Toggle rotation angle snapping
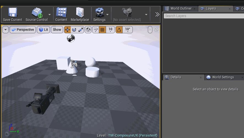244x138 pixels. [x=119, y=30]
